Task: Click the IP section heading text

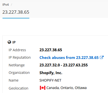Action: [x=14, y=42]
